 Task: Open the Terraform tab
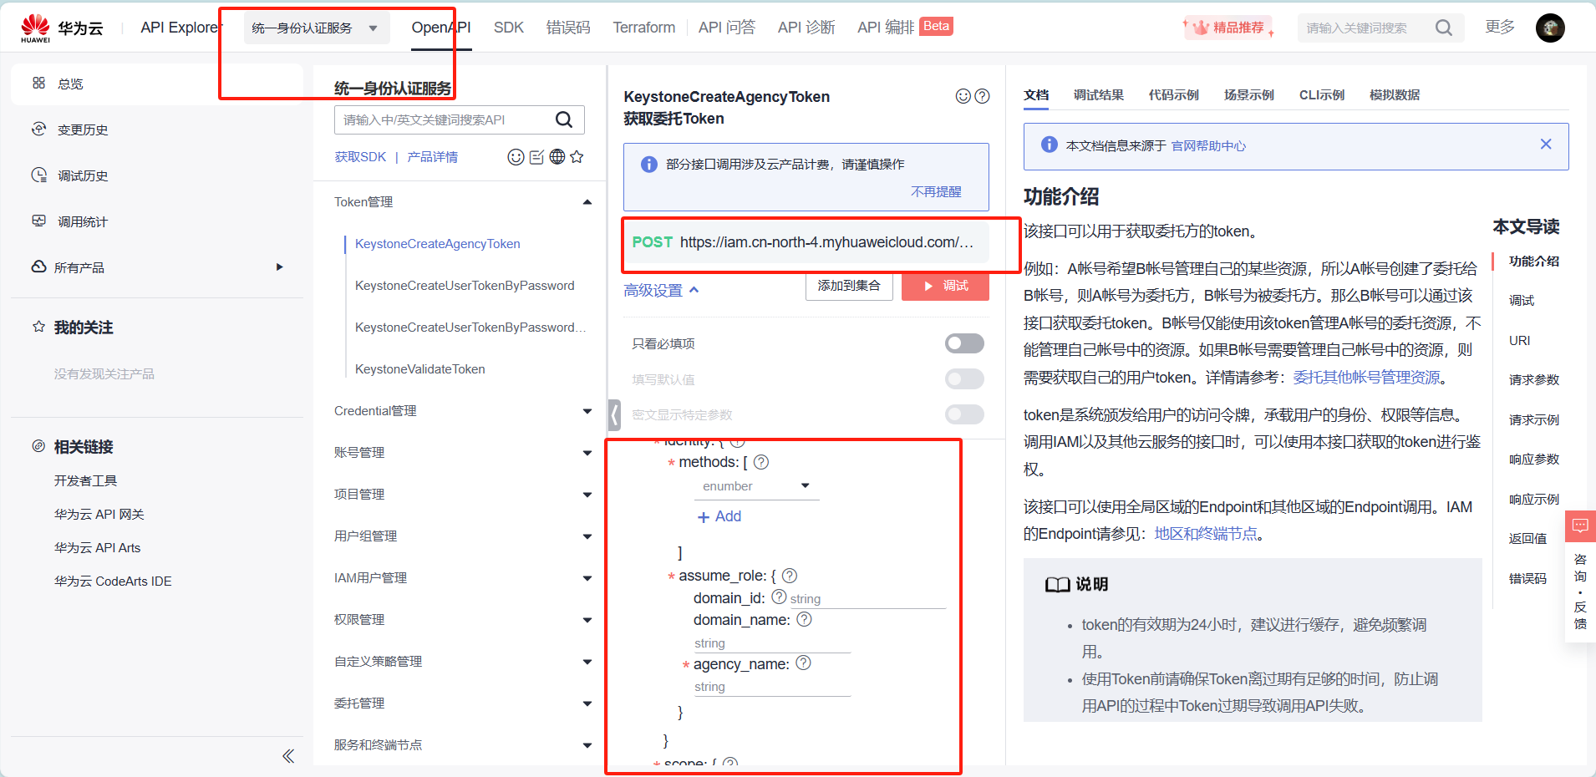coord(643,28)
